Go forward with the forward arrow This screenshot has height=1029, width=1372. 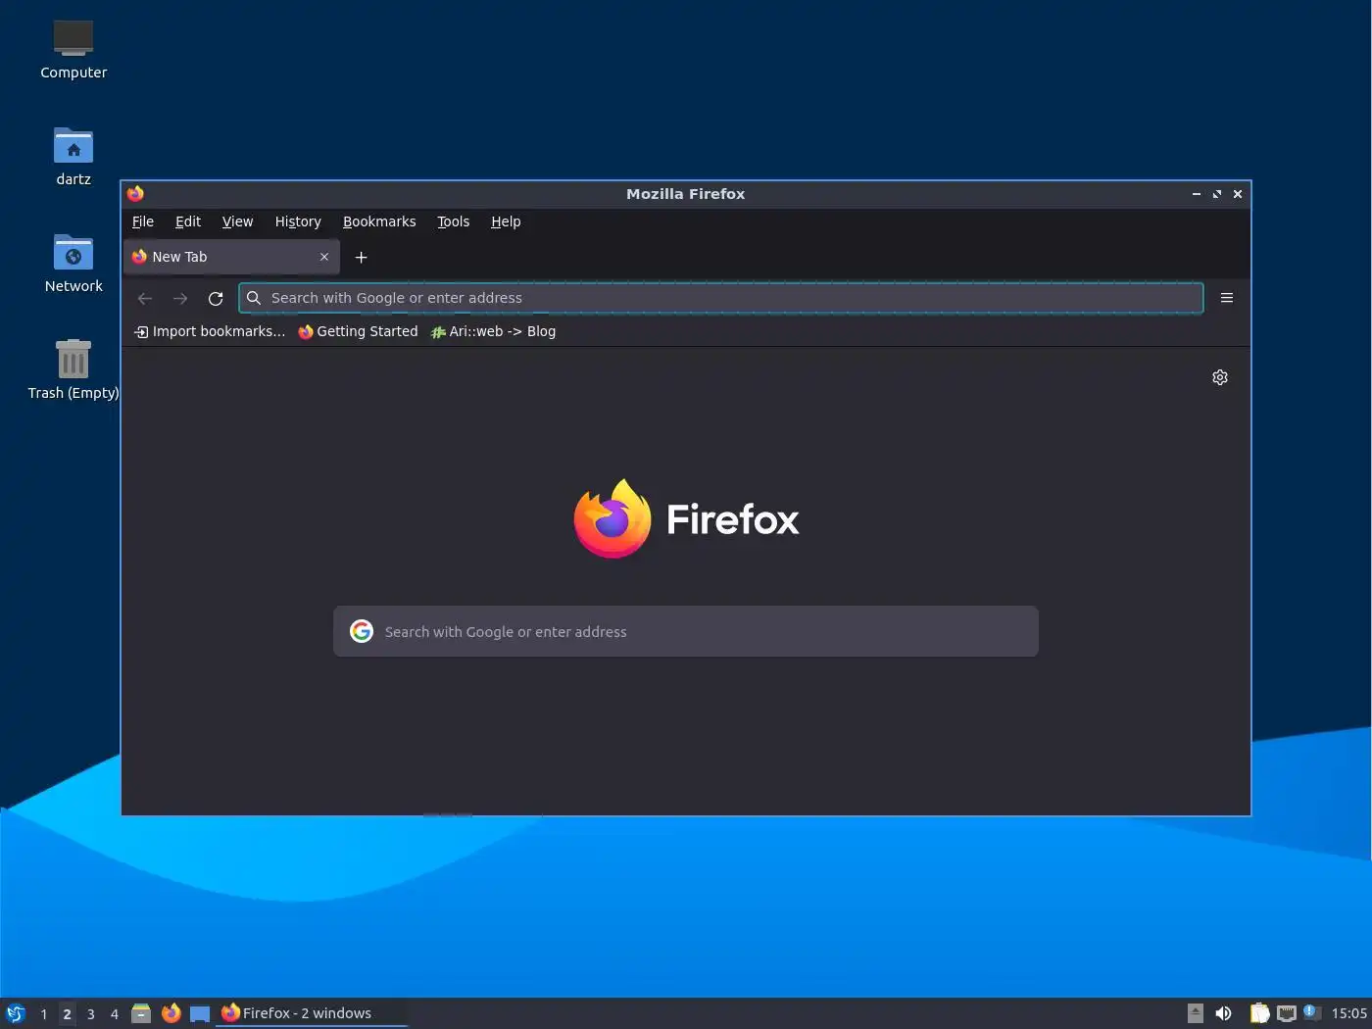pos(180,299)
